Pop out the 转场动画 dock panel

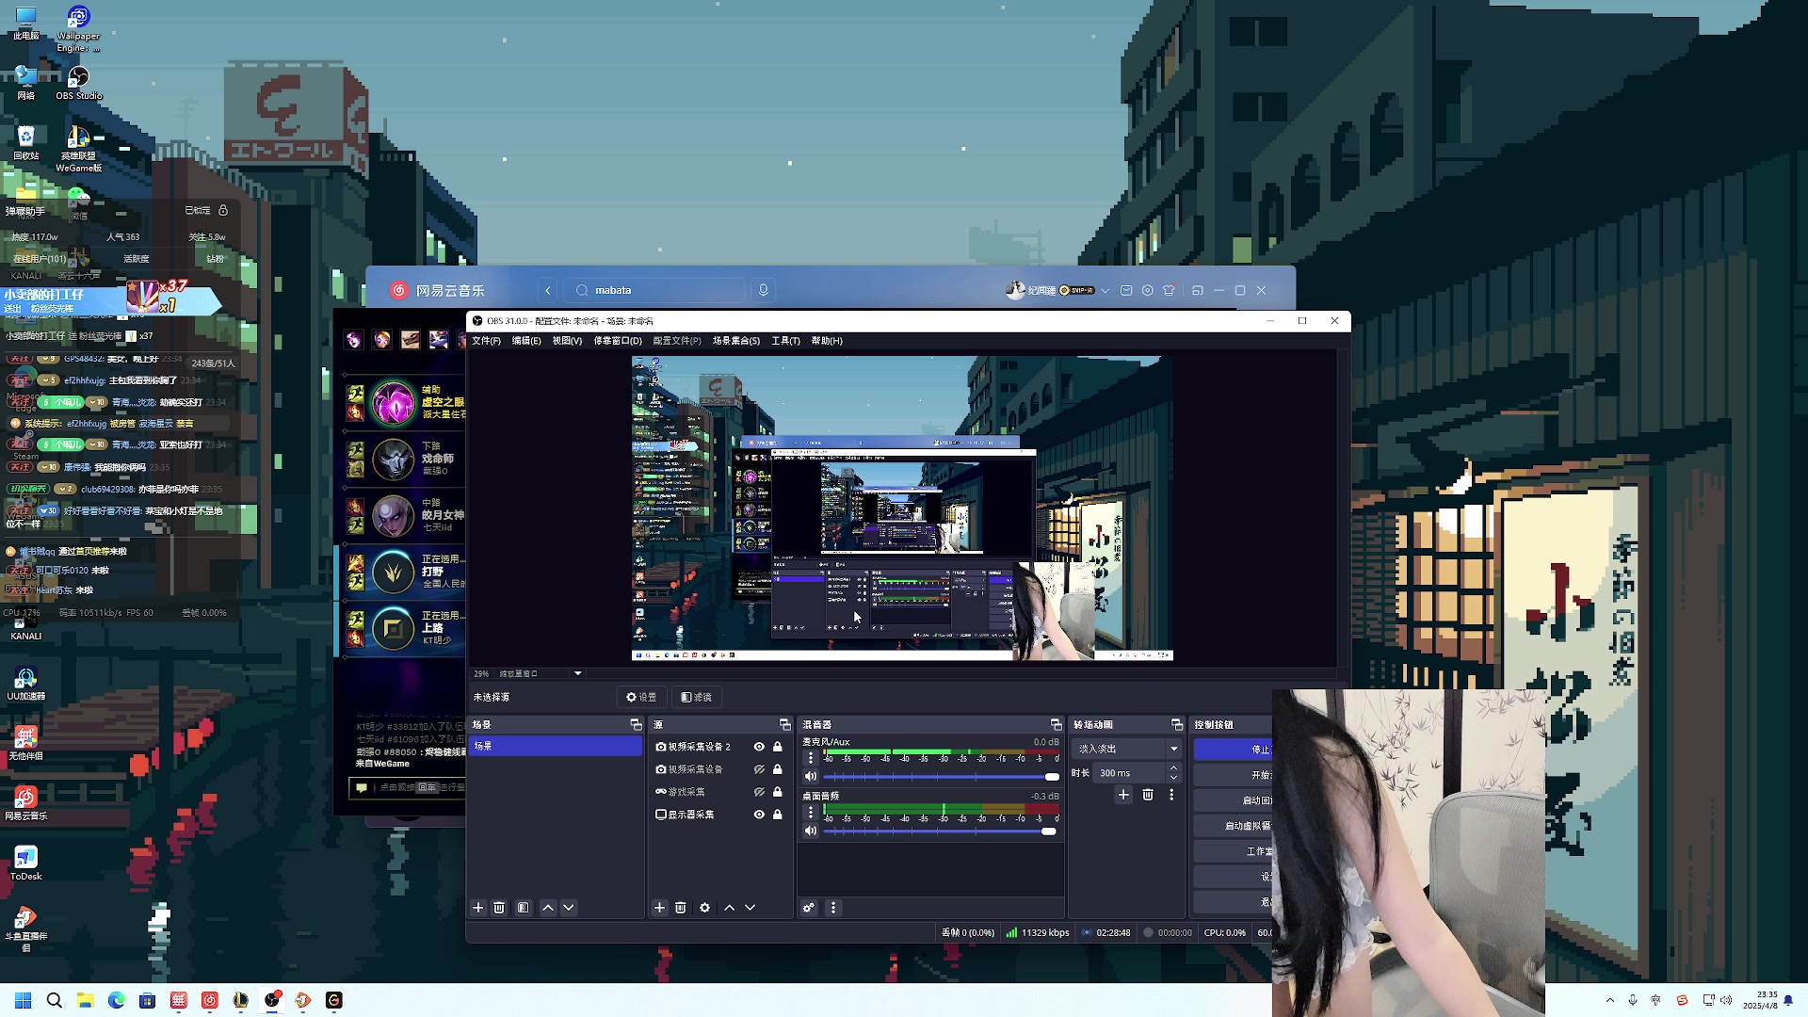click(1176, 724)
